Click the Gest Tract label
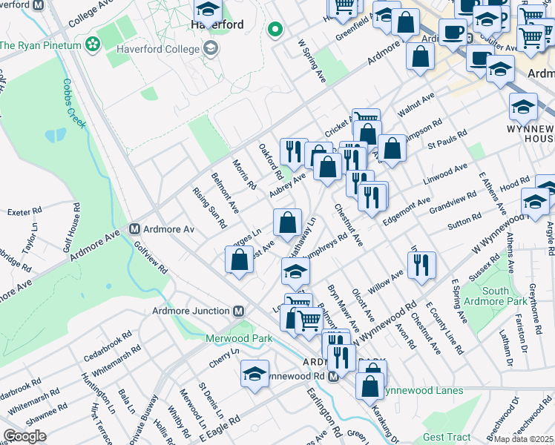This screenshot has width=555, height=445. click(447, 438)
